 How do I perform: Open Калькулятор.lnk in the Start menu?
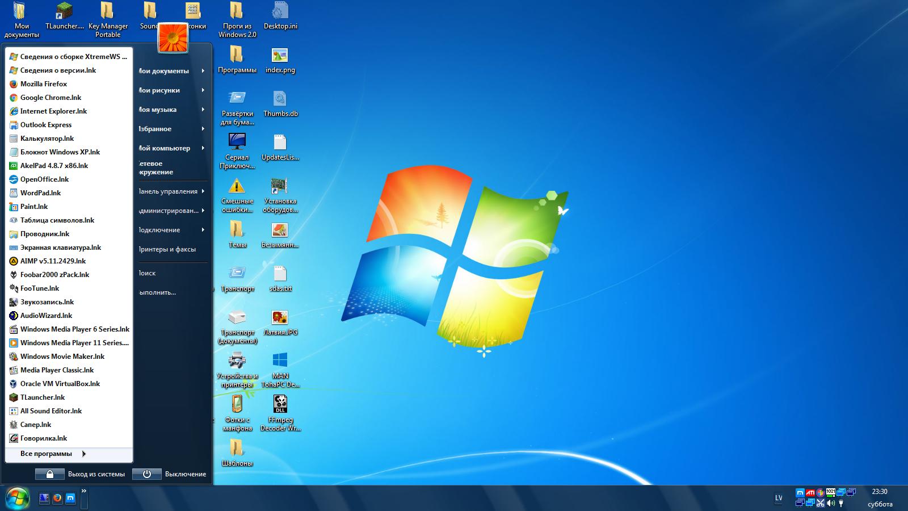click(69, 139)
